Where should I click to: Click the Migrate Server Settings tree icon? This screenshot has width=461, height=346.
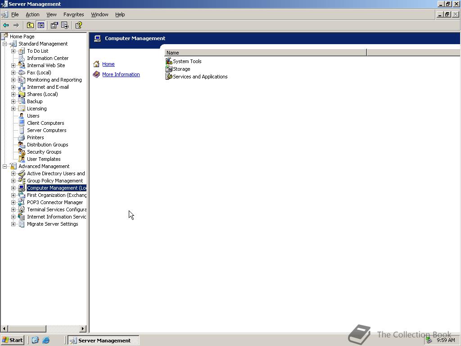click(22, 224)
